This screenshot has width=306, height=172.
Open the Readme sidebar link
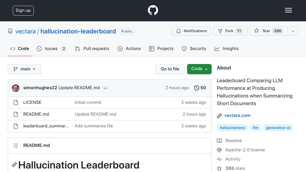coord(234,140)
